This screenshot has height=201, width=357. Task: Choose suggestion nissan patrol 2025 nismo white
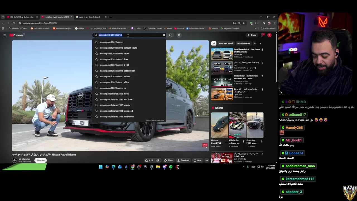(129, 82)
